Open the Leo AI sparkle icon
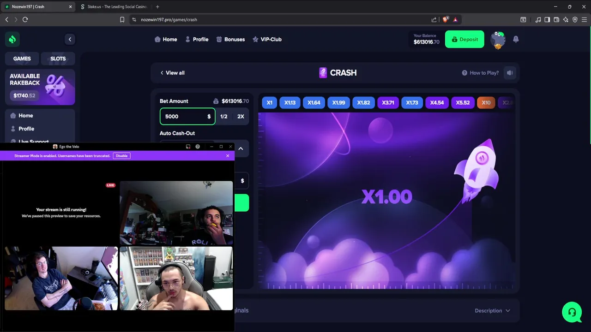Viewport: 591px width, 332px height. pos(566,20)
